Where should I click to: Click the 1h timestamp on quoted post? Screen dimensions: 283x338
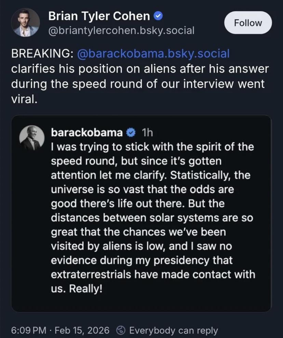pos(147,133)
